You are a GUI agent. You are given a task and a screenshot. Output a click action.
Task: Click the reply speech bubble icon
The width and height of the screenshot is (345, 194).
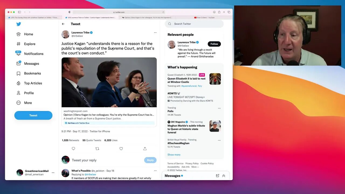click(73, 149)
